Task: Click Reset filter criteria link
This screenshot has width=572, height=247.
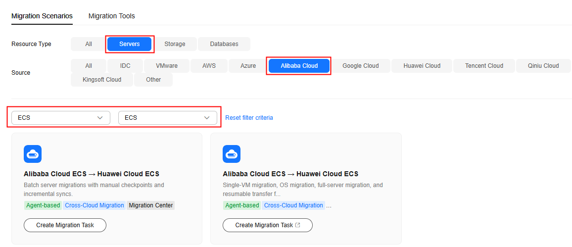Action: click(x=249, y=118)
